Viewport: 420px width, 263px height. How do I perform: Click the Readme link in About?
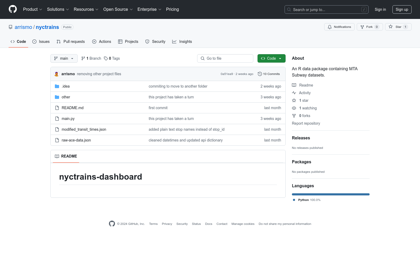pos(302,85)
